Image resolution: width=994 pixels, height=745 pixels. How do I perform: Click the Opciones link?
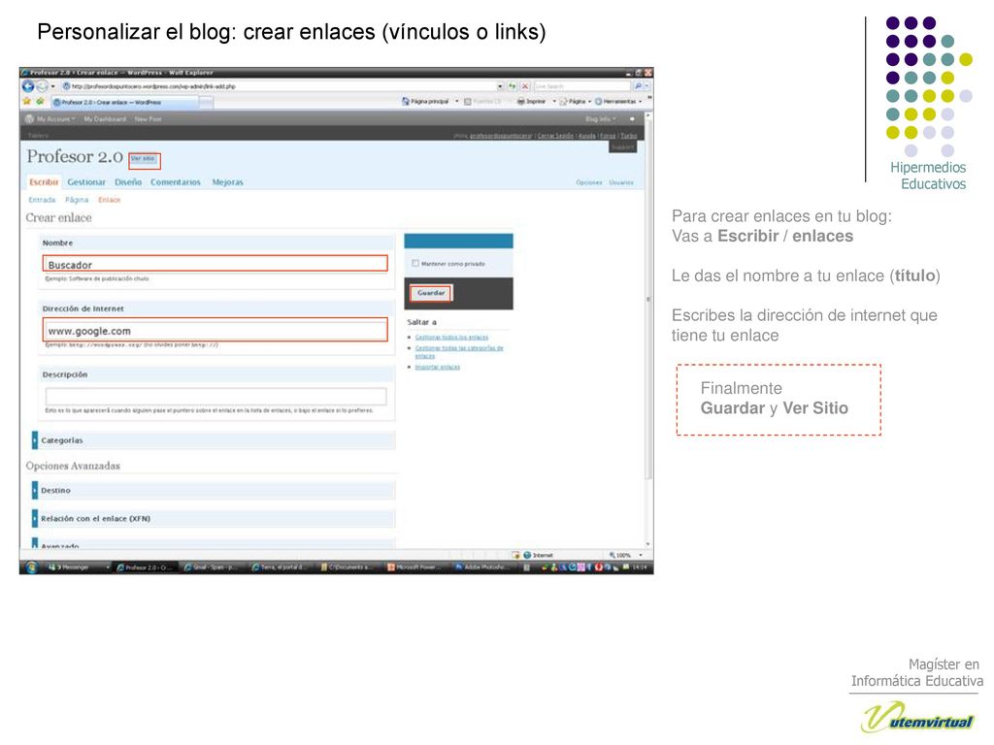589,182
